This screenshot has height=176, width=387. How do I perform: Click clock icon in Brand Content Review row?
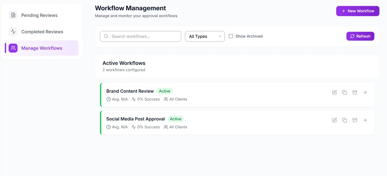point(109,99)
